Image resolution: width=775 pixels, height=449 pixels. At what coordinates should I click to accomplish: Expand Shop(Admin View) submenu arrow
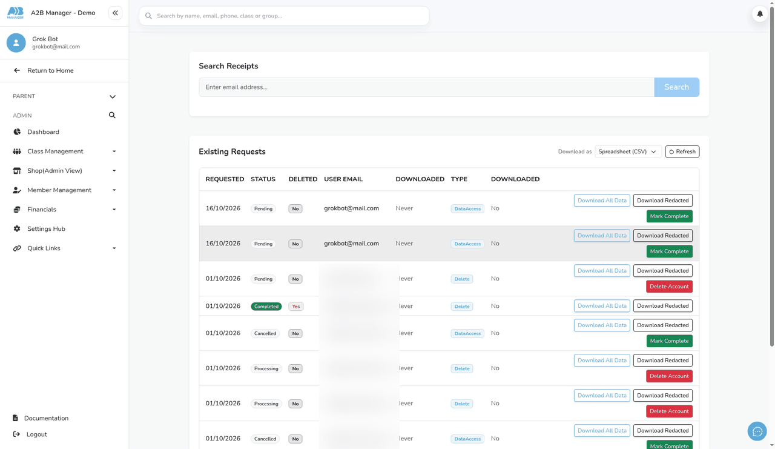(114, 171)
